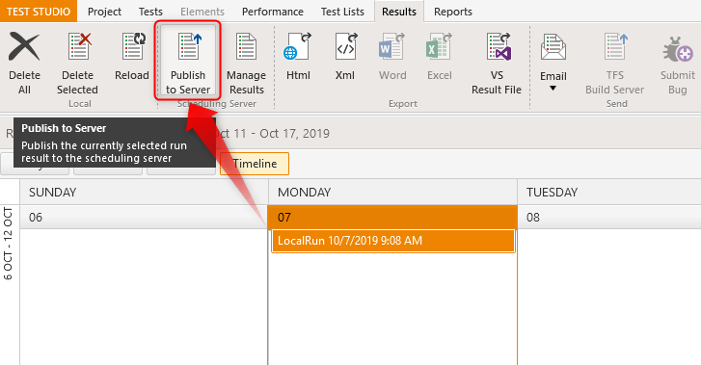Select the Results ribbon tab
Screen dimensions: 701x365
click(x=399, y=12)
